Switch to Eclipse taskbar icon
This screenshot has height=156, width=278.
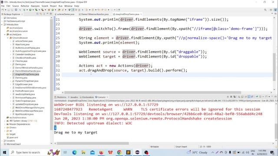pos(137,152)
